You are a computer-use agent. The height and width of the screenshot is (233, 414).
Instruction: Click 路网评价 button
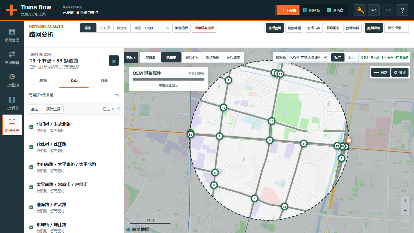tap(374, 28)
